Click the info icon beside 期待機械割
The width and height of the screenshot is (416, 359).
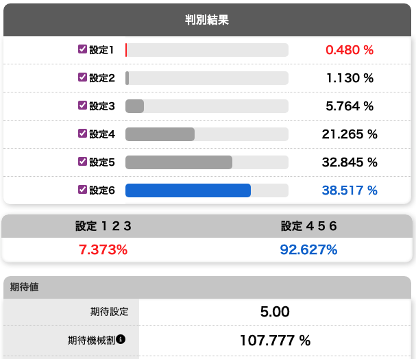click(121, 339)
